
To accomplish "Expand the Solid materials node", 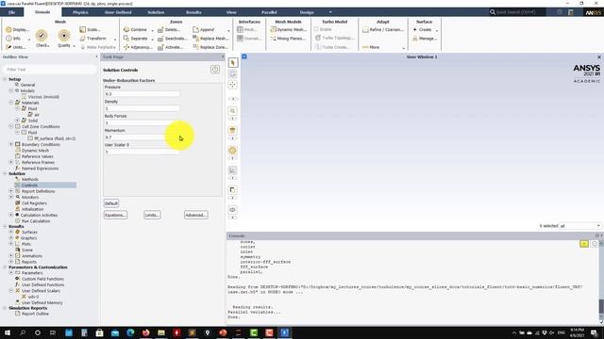I will pos(17,121).
